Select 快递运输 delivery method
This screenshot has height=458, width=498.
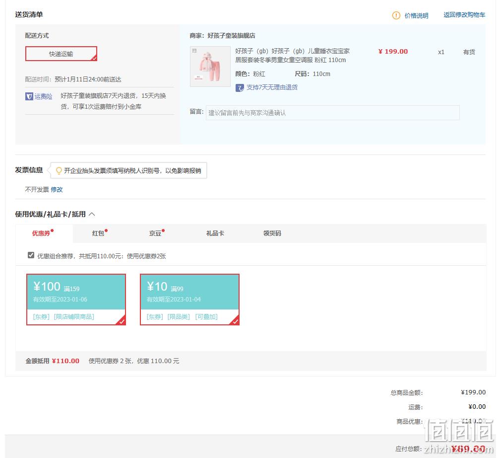(61, 54)
